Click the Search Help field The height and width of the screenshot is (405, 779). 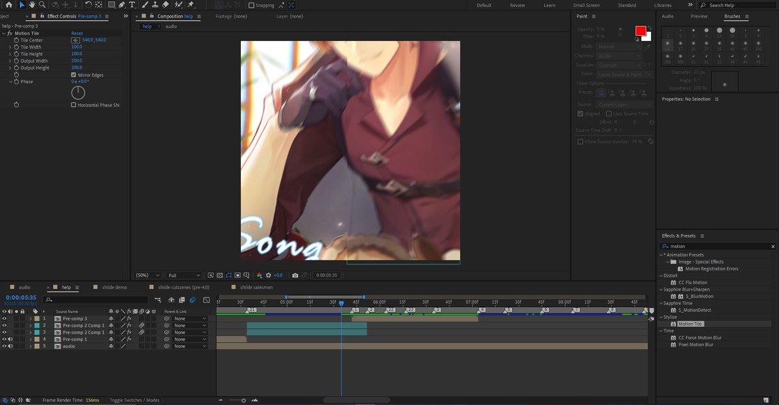739,5
